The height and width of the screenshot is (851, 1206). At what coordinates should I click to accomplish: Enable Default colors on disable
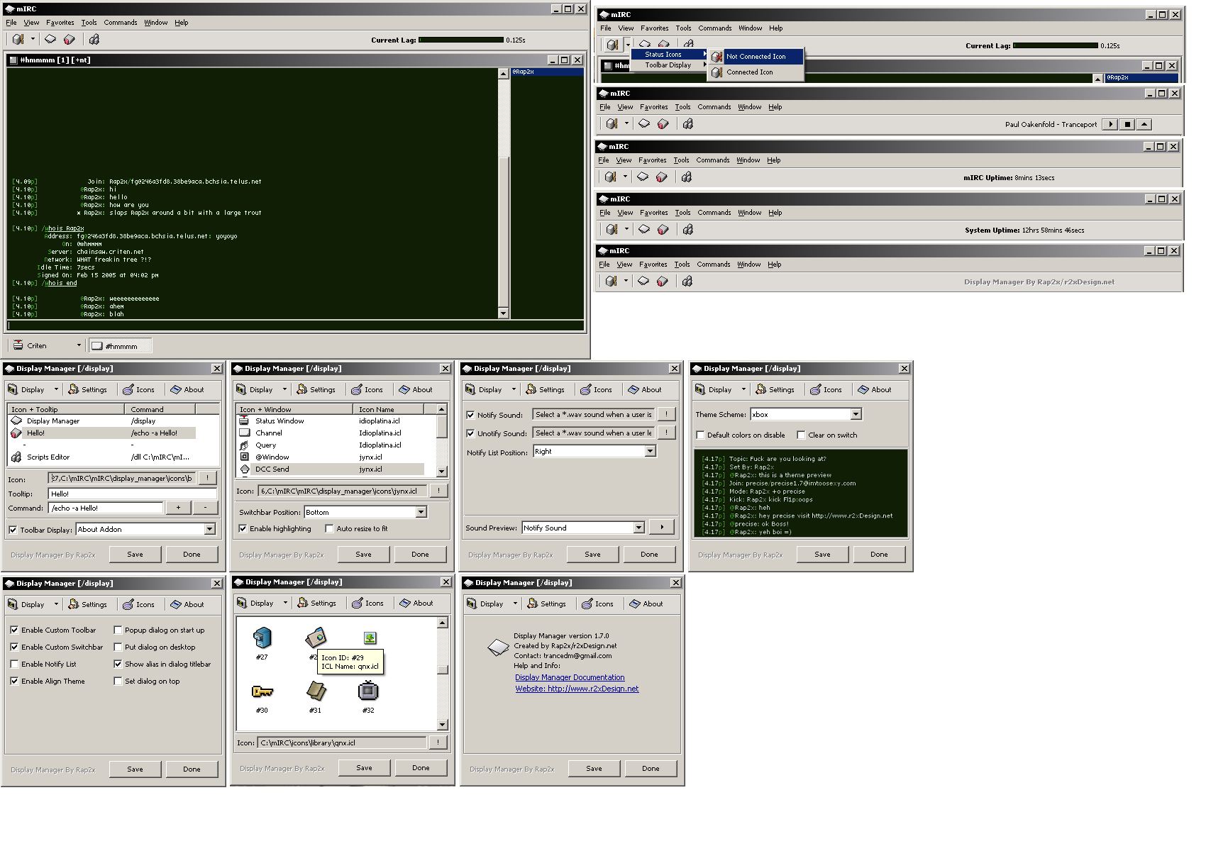700,435
